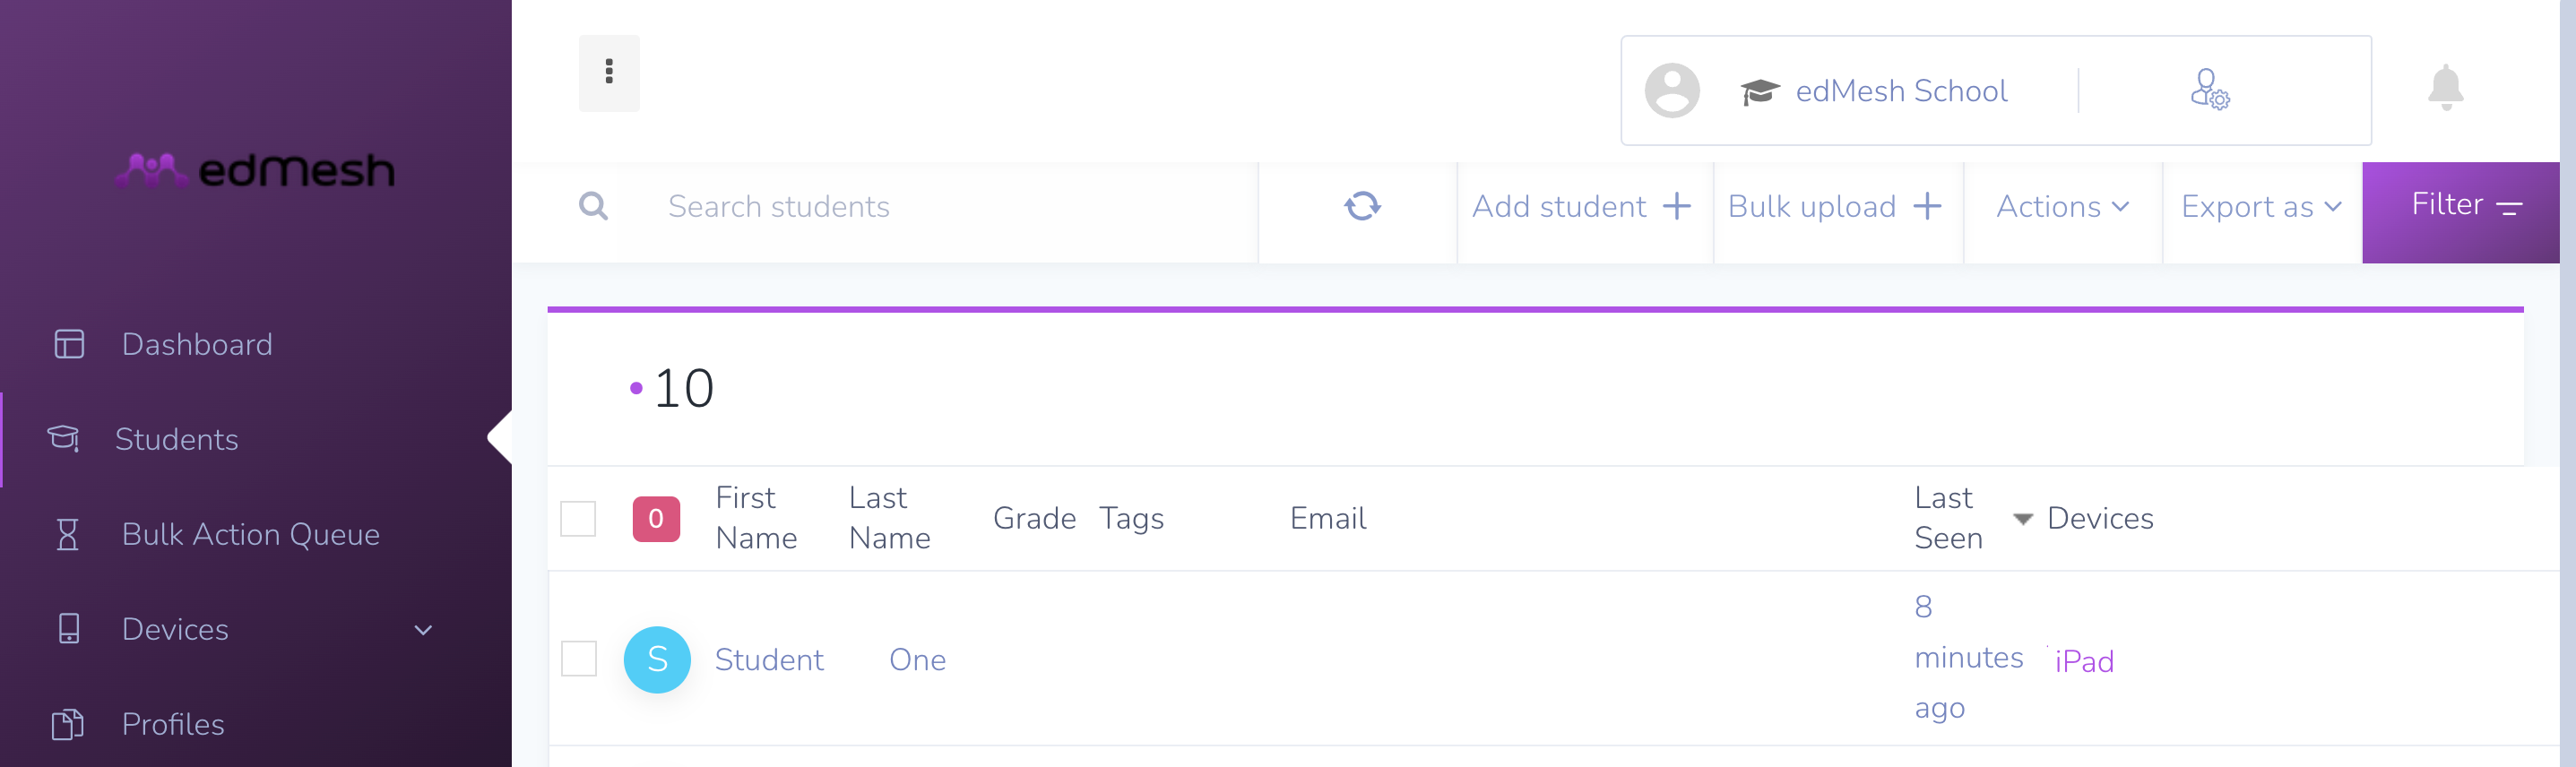Click the Student One avatar circle
2576x767 pixels.
click(657, 659)
